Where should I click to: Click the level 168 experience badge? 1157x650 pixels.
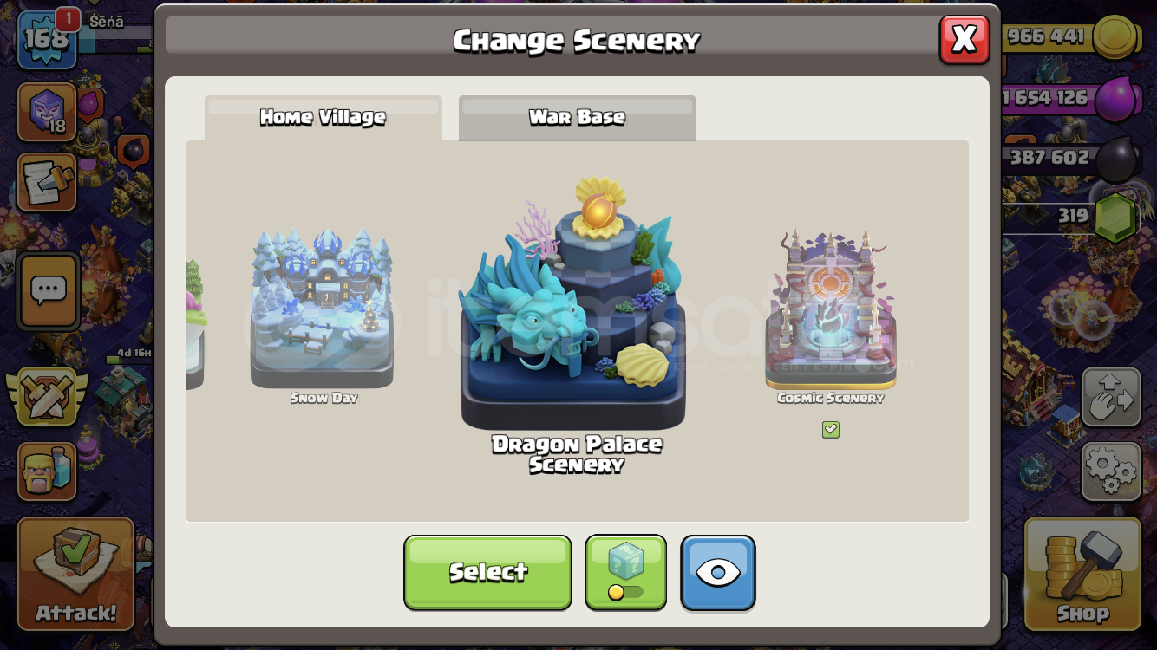tap(46, 39)
